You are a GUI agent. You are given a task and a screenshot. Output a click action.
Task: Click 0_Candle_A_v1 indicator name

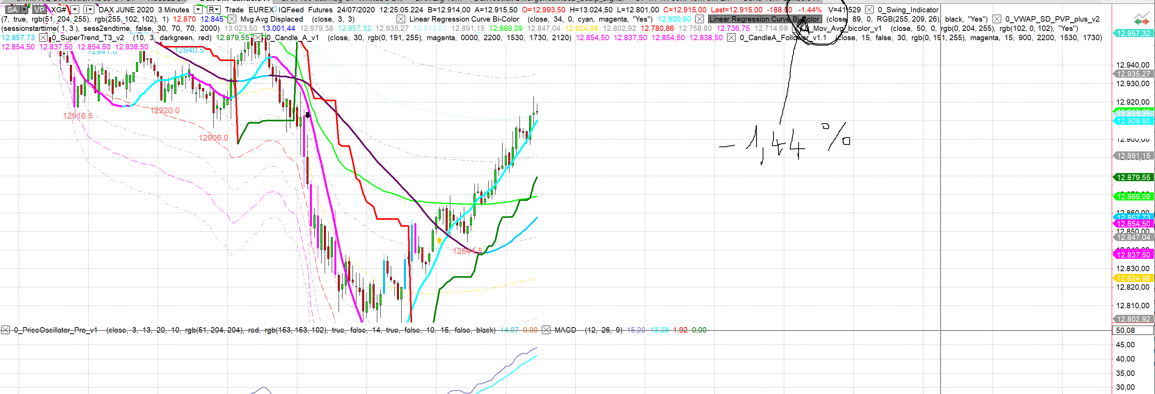pos(292,37)
